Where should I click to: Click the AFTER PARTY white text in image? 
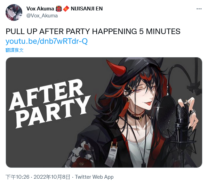[50, 103]
